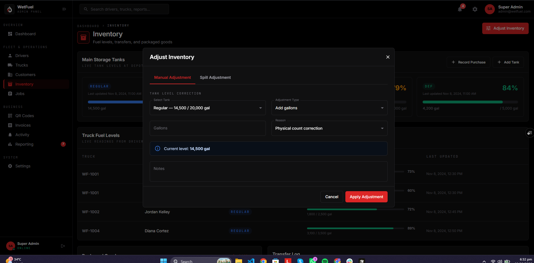The width and height of the screenshot is (534, 263).
Task: Click the WF-1004 fuel level bar
Action: (x=356, y=228)
